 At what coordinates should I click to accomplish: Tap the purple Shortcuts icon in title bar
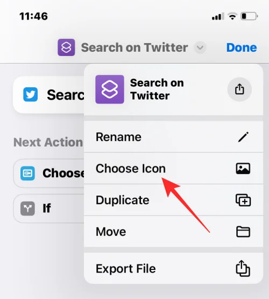coord(66,47)
